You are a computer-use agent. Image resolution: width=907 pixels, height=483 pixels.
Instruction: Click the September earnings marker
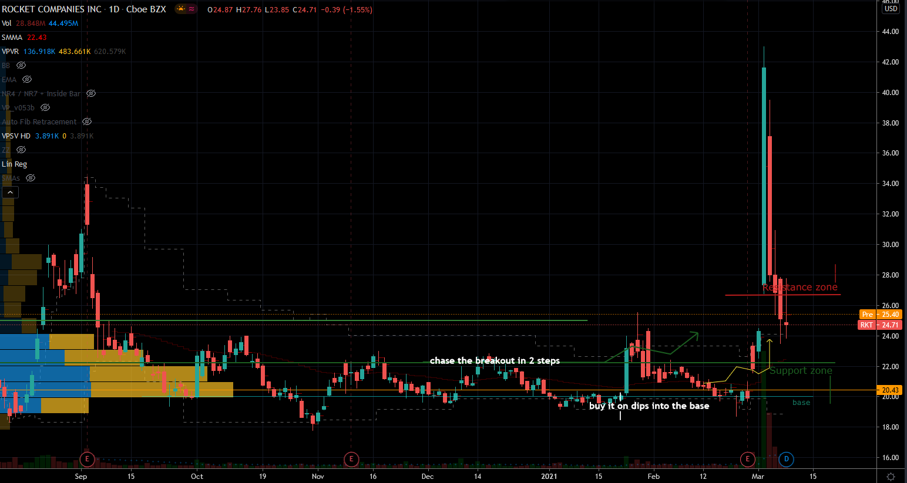[87, 459]
